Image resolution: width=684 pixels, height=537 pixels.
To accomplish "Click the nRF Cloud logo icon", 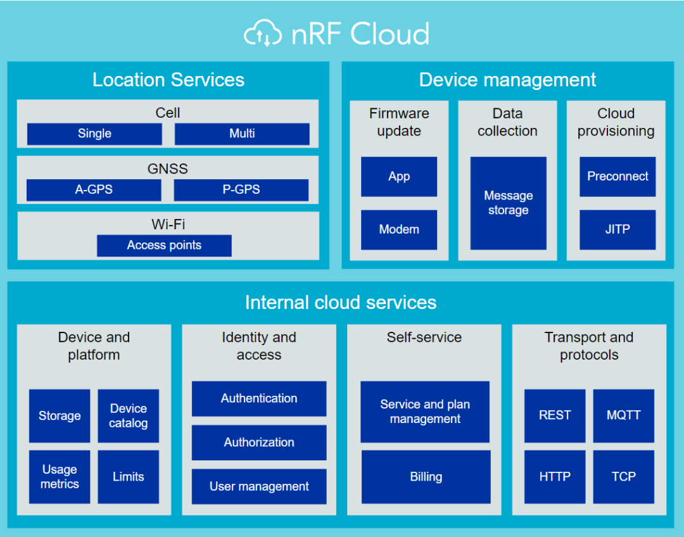I will point(263,33).
